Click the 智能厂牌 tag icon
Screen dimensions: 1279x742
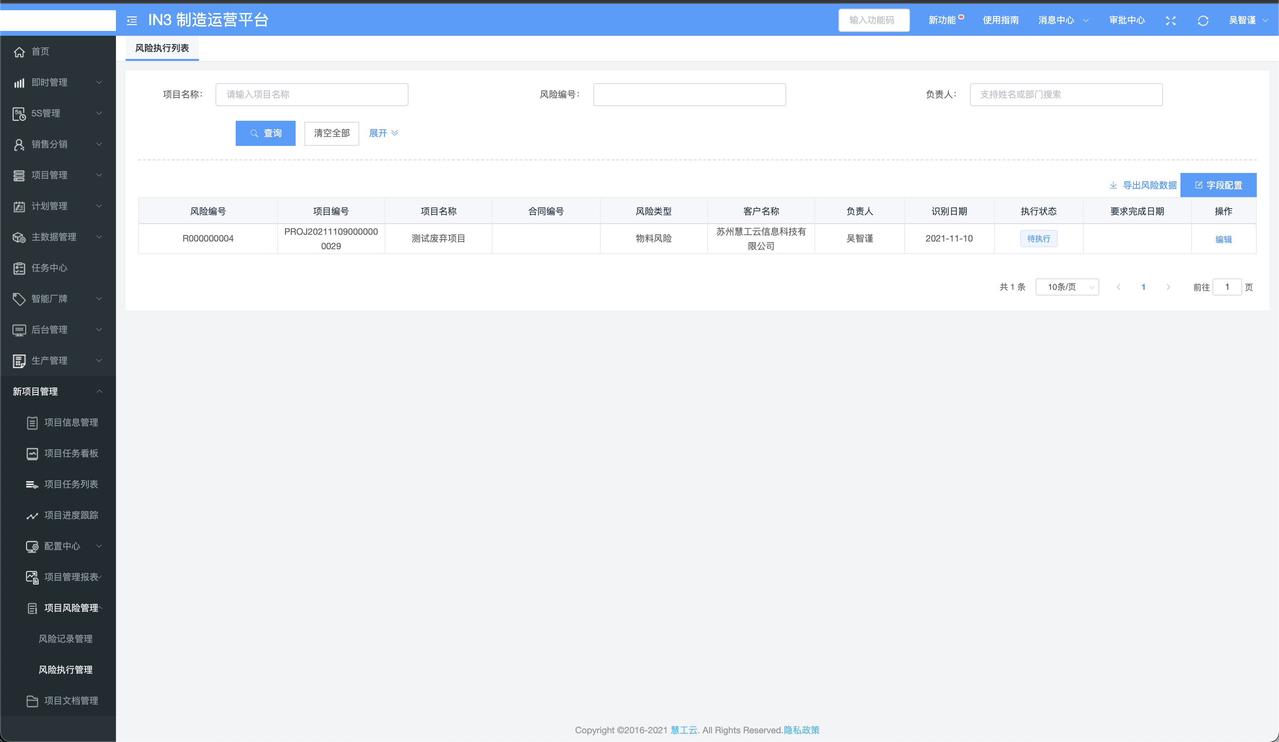[x=19, y=299]
